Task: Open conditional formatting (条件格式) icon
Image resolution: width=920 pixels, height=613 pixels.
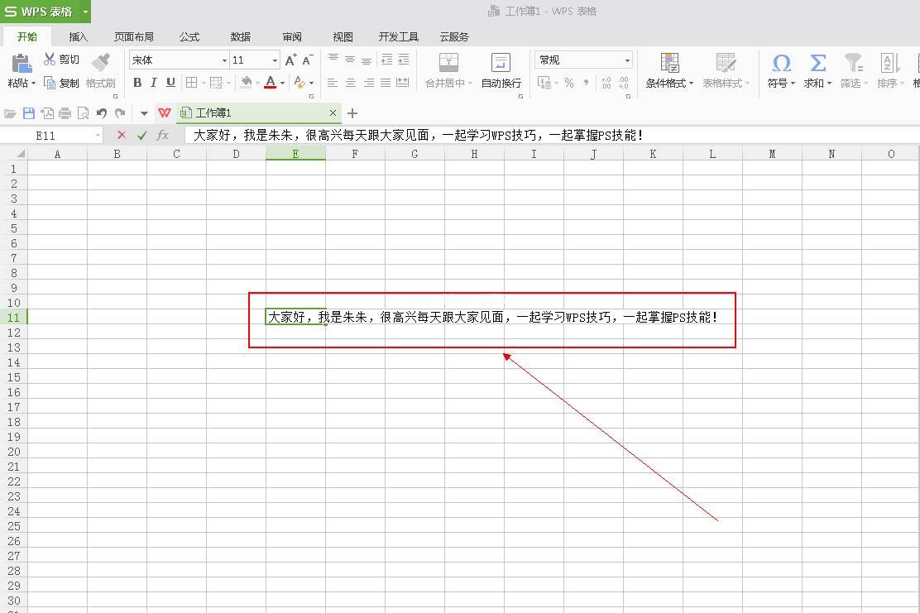Action: tap(669, 64)
